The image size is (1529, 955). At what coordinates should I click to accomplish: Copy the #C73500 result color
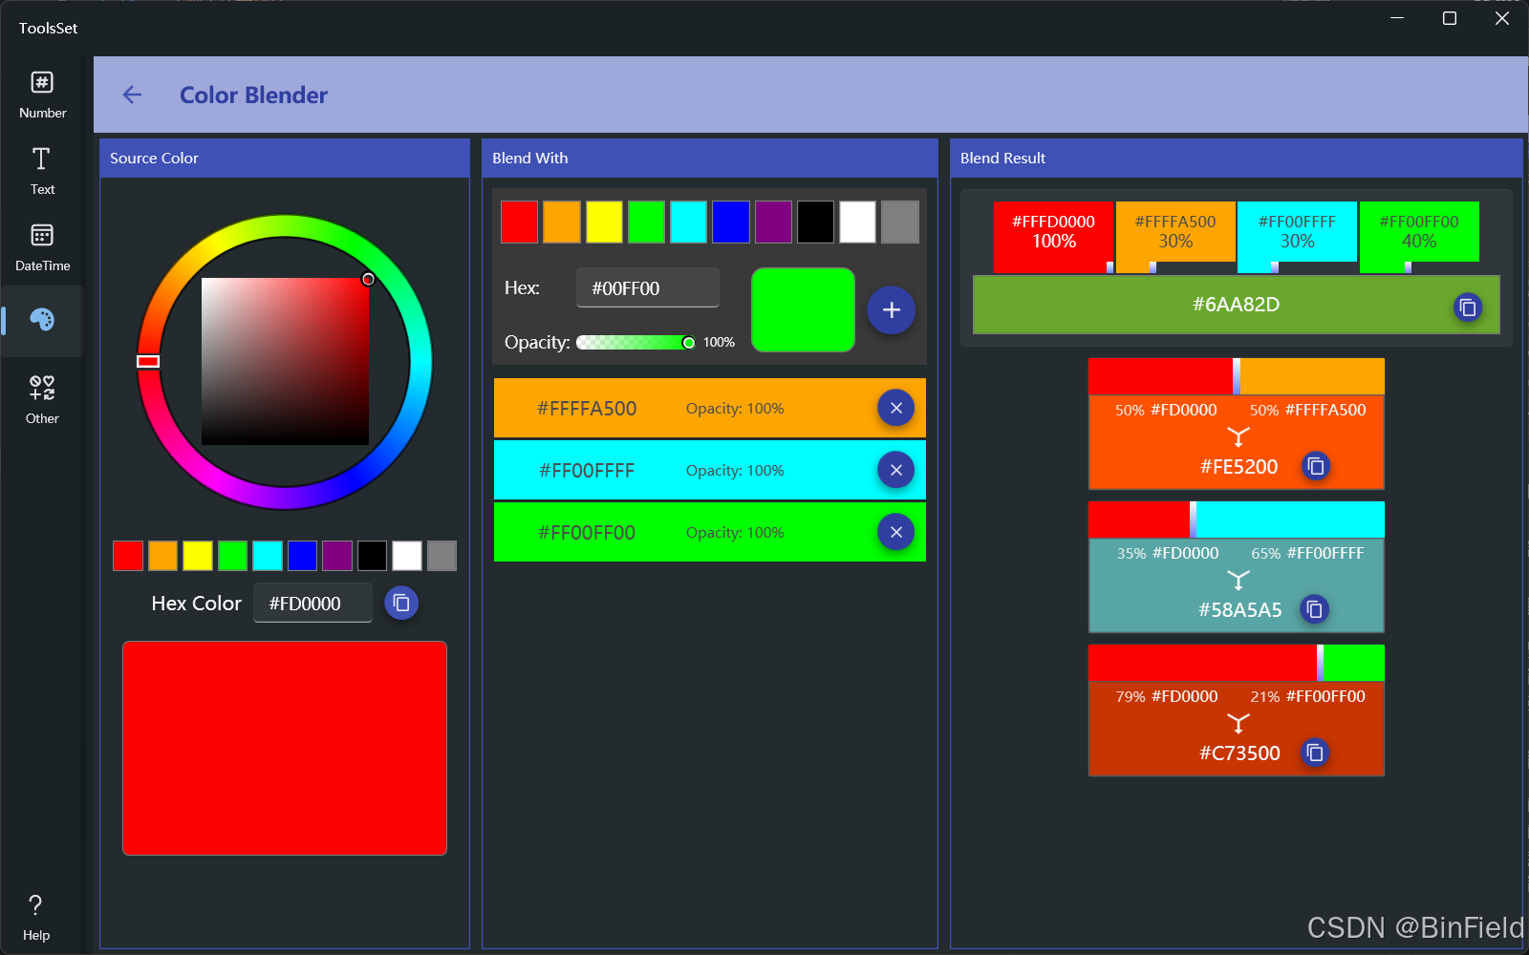(1315, 753)
